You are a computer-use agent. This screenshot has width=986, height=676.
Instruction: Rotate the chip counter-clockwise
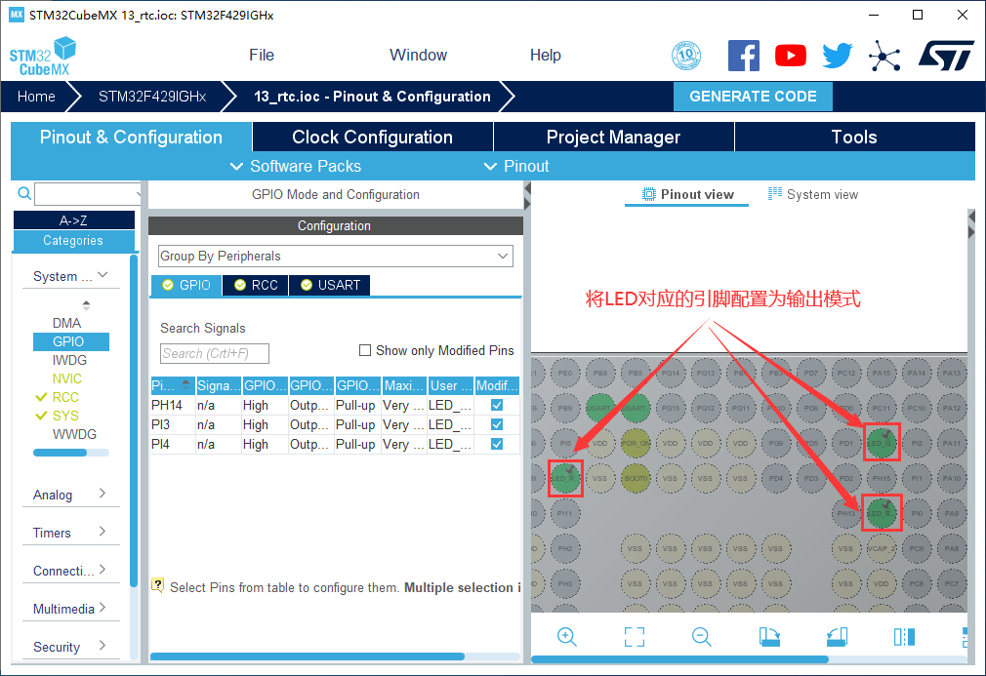[x=837, y=637]
